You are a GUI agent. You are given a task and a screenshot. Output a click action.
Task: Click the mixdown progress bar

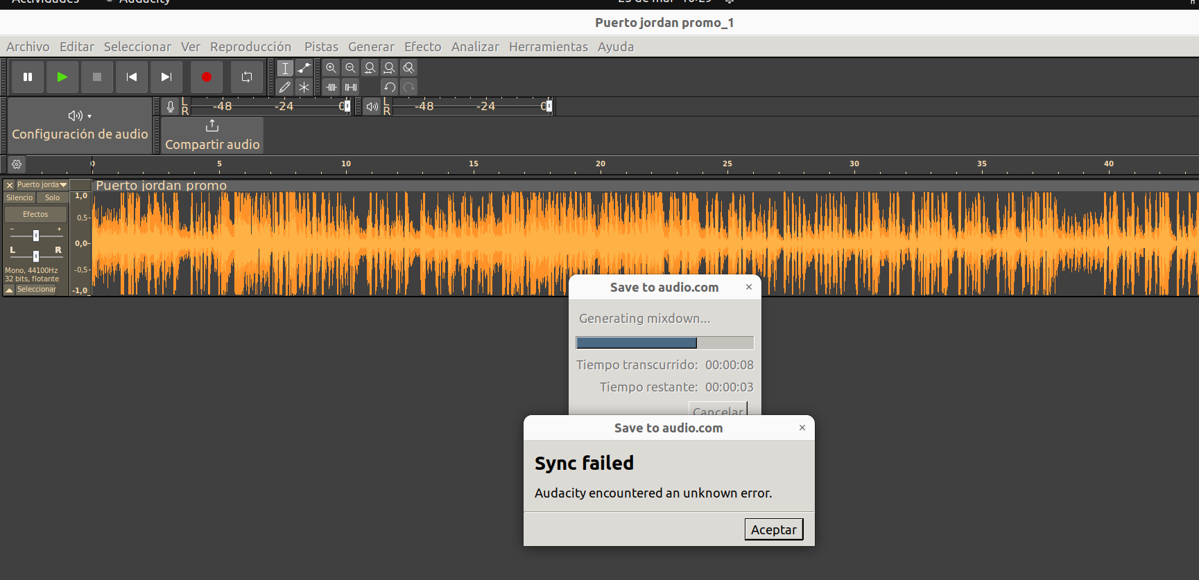pyautogui.click(x=664, y=343)
